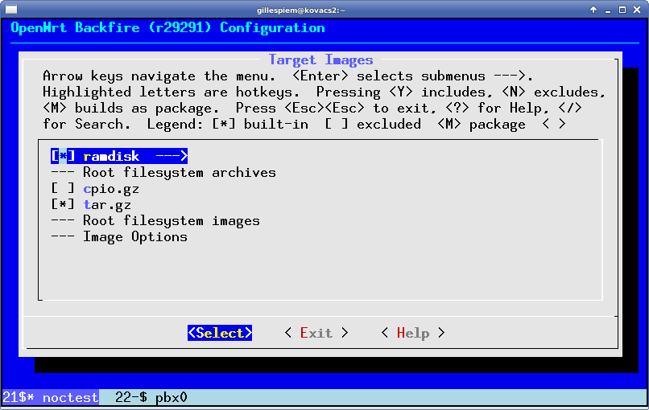Switch to screen window 21 noctest
The width and height of the screenshot is (649, 410).
(51, 398)
